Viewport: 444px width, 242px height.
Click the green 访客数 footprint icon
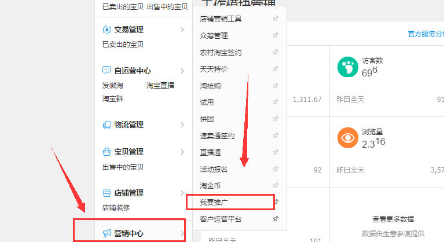348,67
